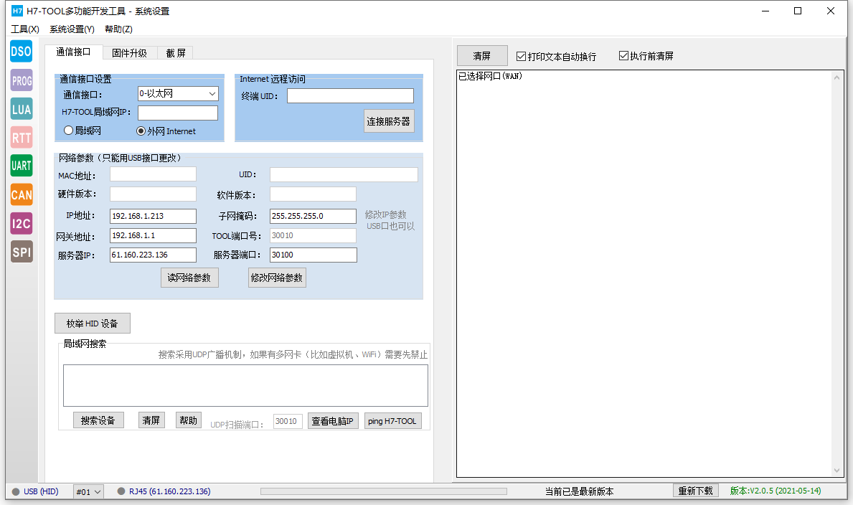Toggle 执行前清屏 checkbox
853x505 pixels.
pyautogui.click(x=646, y=56)
